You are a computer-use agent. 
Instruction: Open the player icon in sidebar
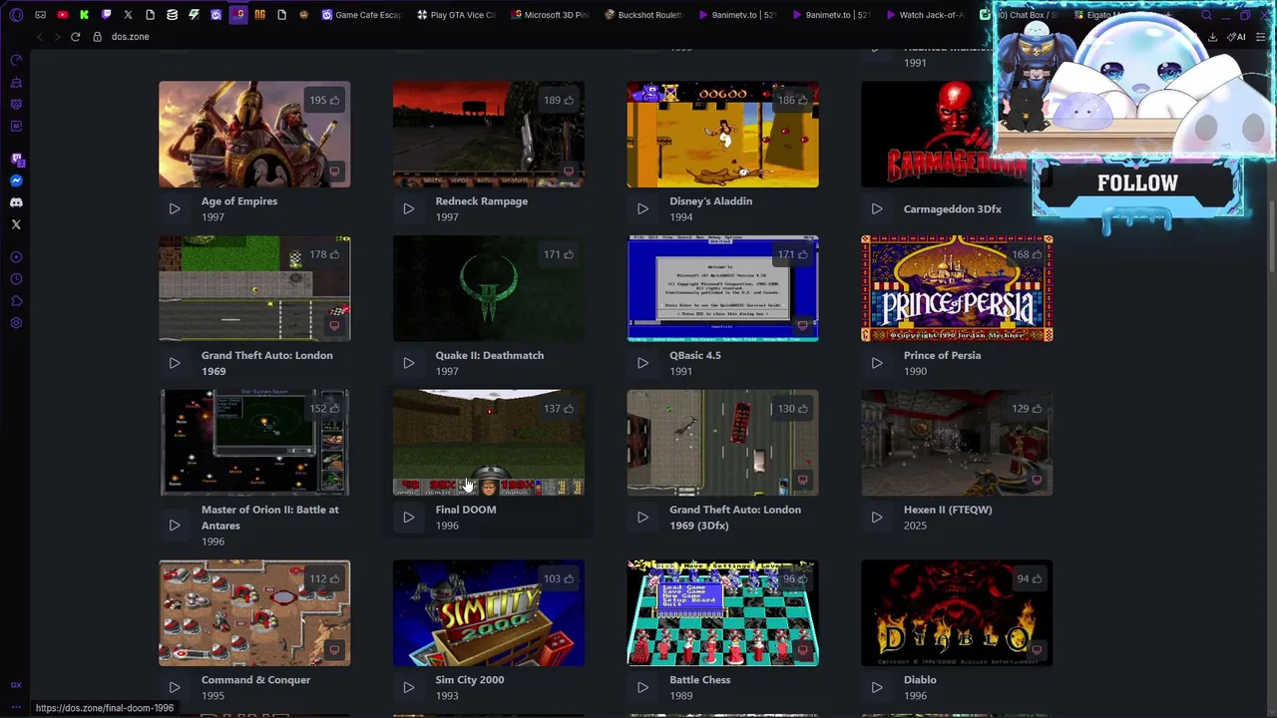(x=16, y=257)
